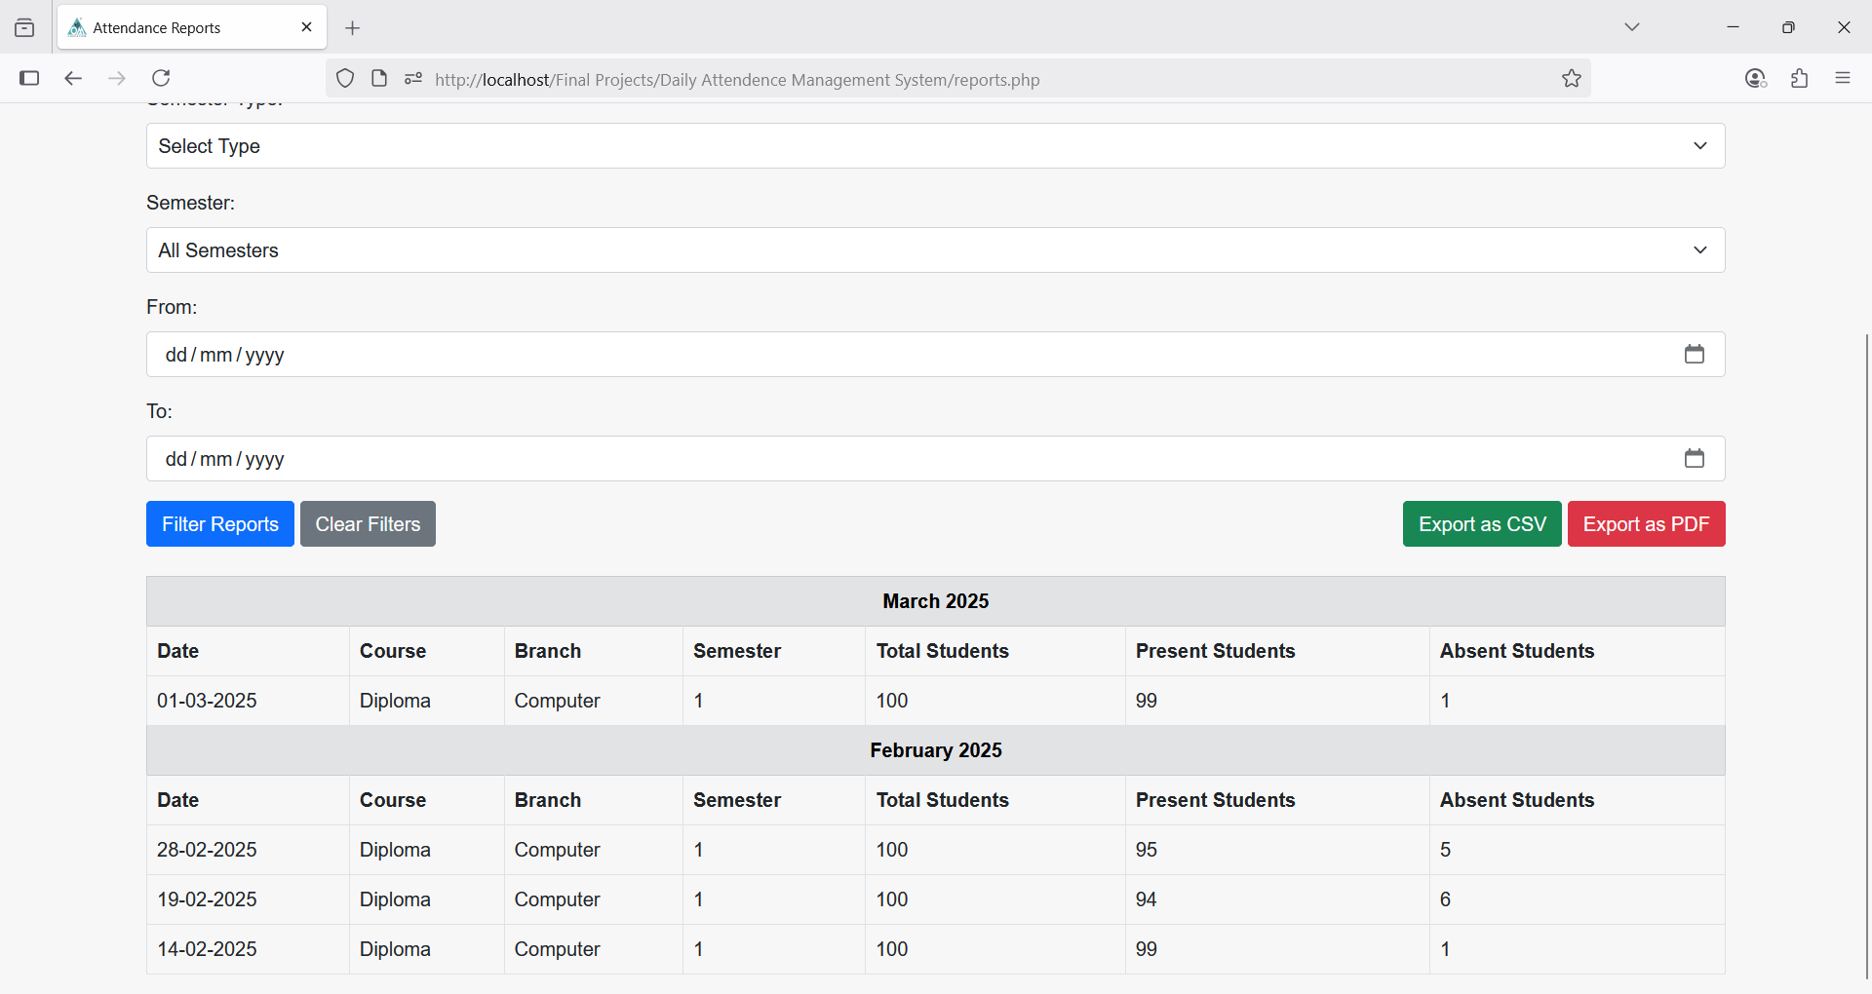Export the report as CSV

pos(1481,524)
